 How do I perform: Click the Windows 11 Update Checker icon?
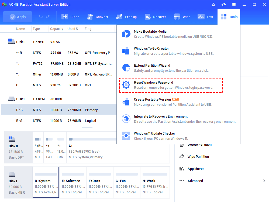pos(126,136)
